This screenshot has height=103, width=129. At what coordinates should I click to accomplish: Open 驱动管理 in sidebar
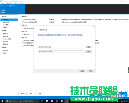5,36
